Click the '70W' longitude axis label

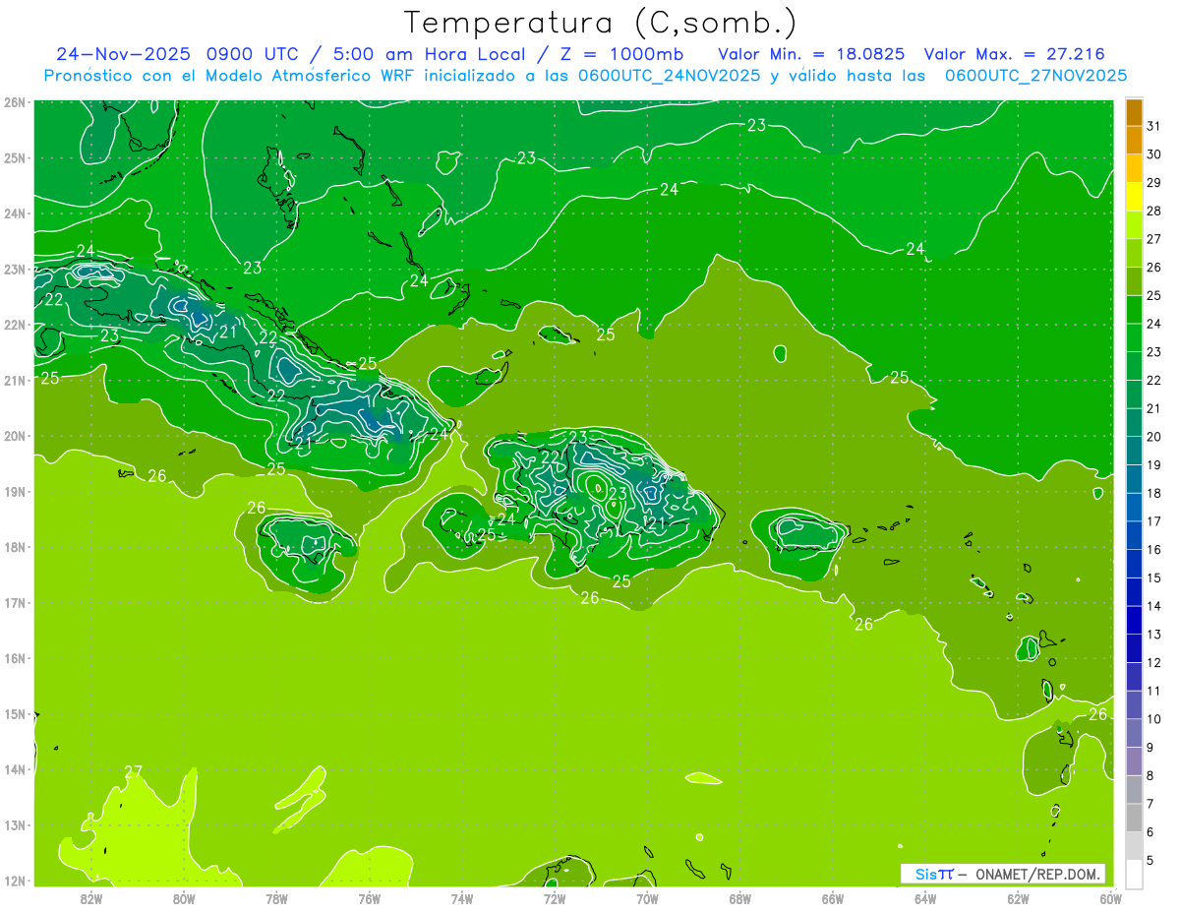coord(647,898)
